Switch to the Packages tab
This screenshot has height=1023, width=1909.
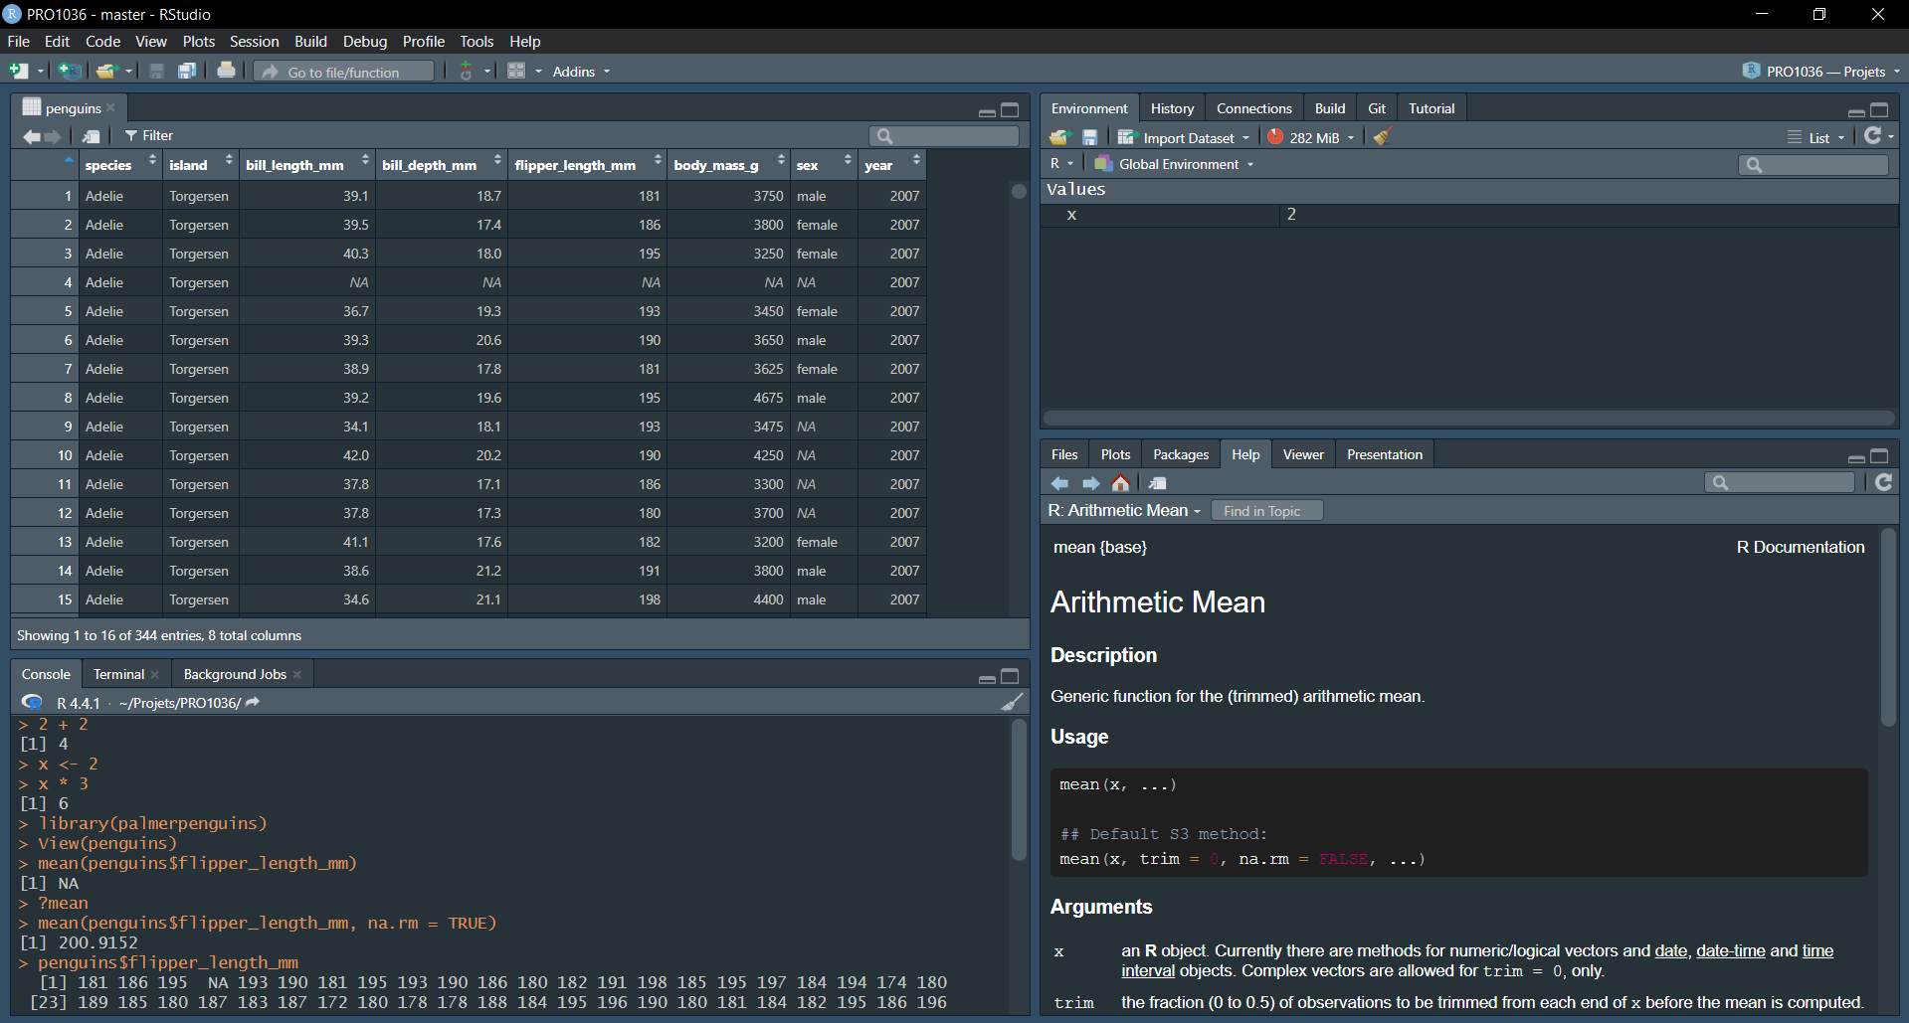[1180, 454]
